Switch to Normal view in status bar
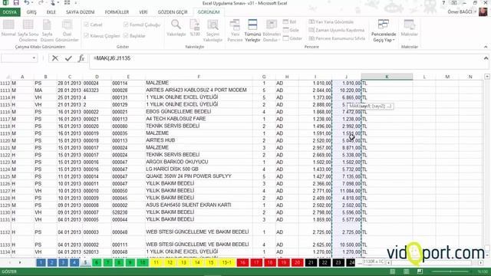491x276 pixels. coord(392,271)
